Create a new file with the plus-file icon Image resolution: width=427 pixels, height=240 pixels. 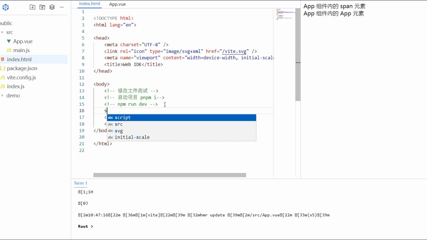33,7
